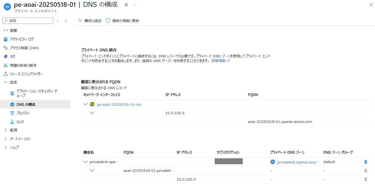Click the resource visualizer hierarchy icon
Viewport: 375px width, 189px height.
(6, 74)
